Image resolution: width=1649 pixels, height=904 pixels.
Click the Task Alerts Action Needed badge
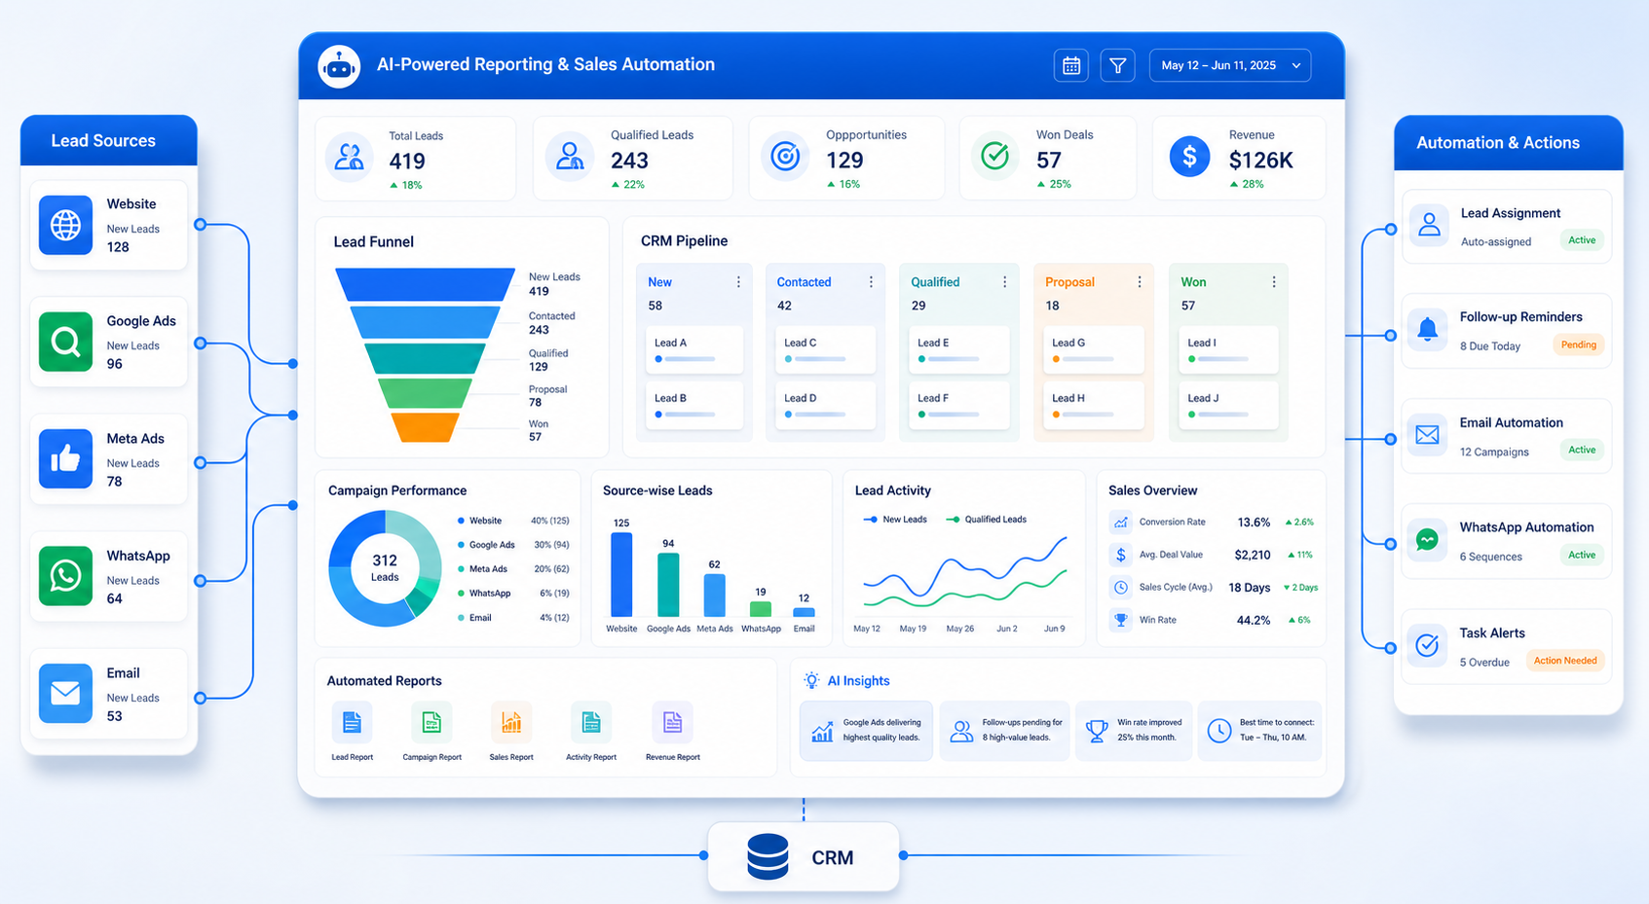[1565, 661]
